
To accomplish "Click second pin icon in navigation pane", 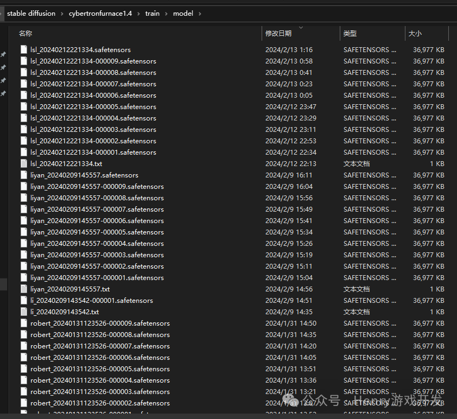I will 3,67.
